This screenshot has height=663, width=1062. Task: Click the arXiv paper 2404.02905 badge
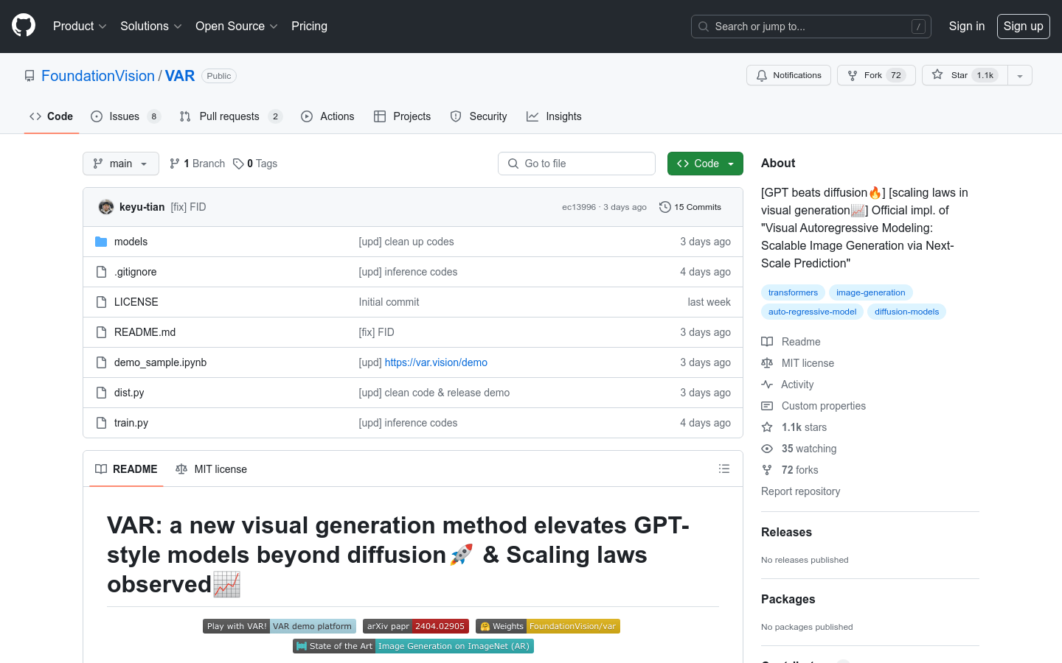pos(416,626)
